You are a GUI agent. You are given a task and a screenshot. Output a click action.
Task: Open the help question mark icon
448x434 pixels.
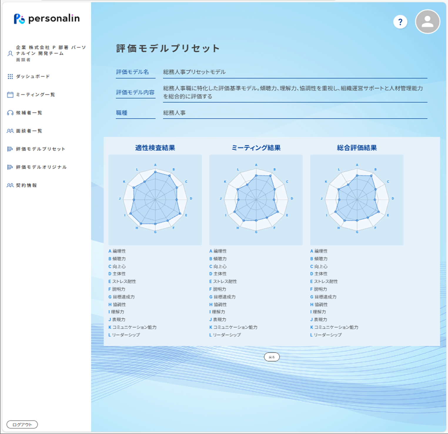click(x=400, y=21)
